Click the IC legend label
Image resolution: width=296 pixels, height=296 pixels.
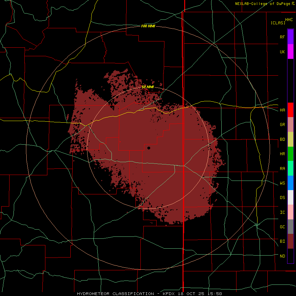point(282,212)
